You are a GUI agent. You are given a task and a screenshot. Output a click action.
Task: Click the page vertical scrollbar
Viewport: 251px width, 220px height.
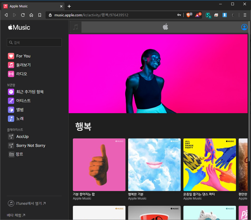[249, 91]
